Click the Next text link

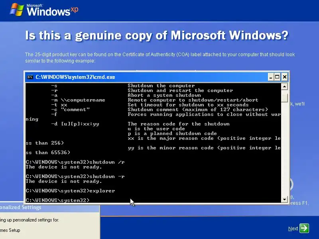(x=293, y=229)
